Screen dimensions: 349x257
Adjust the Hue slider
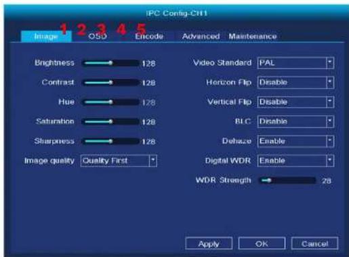pos(110,102)
